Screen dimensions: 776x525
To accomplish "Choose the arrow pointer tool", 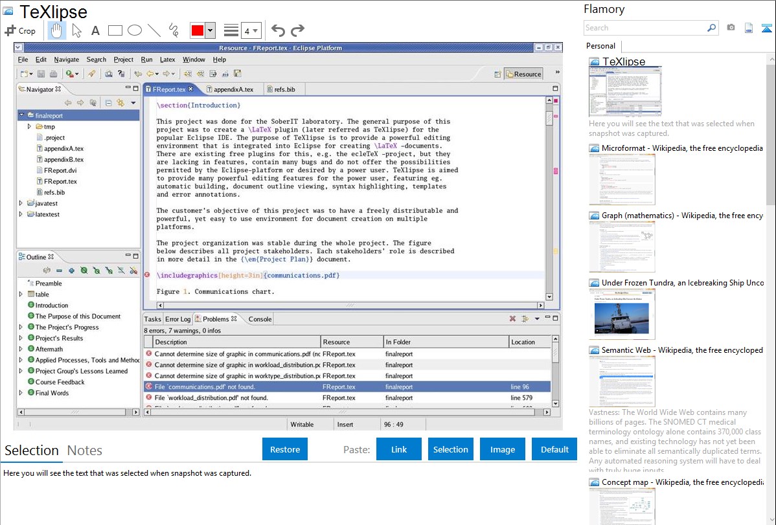I will [76, 30].
